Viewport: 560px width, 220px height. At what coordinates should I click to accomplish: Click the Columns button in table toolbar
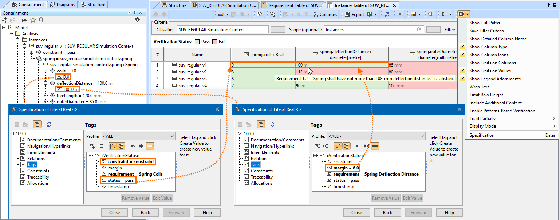click(x=325, y=15)
